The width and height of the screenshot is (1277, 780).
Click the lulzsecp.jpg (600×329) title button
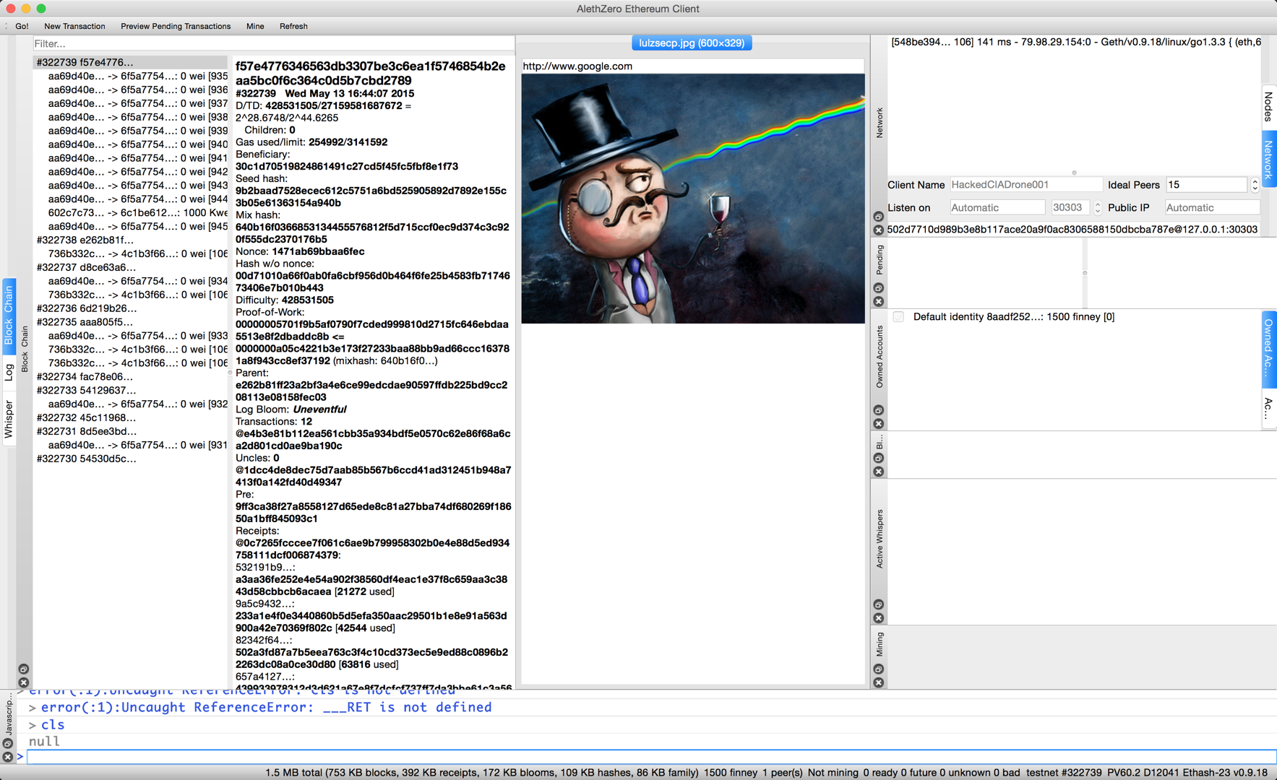(692, 43)
